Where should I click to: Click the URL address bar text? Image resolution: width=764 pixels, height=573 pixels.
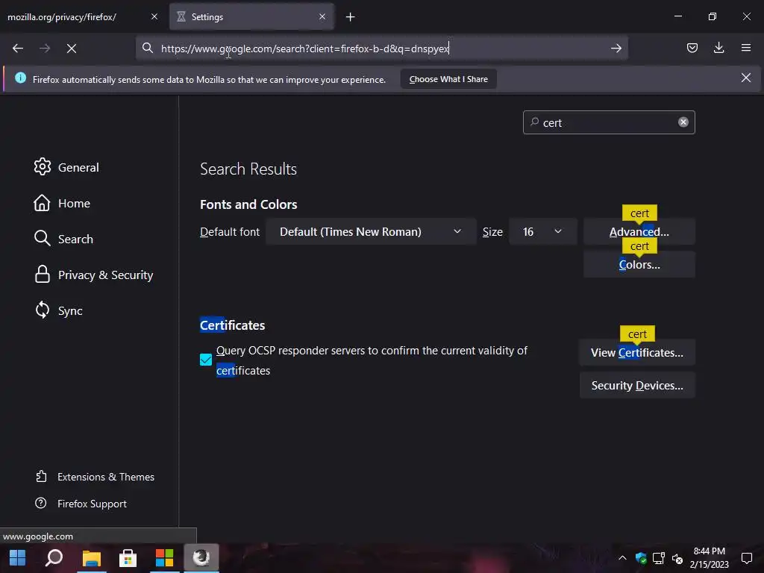pos(305,48)
